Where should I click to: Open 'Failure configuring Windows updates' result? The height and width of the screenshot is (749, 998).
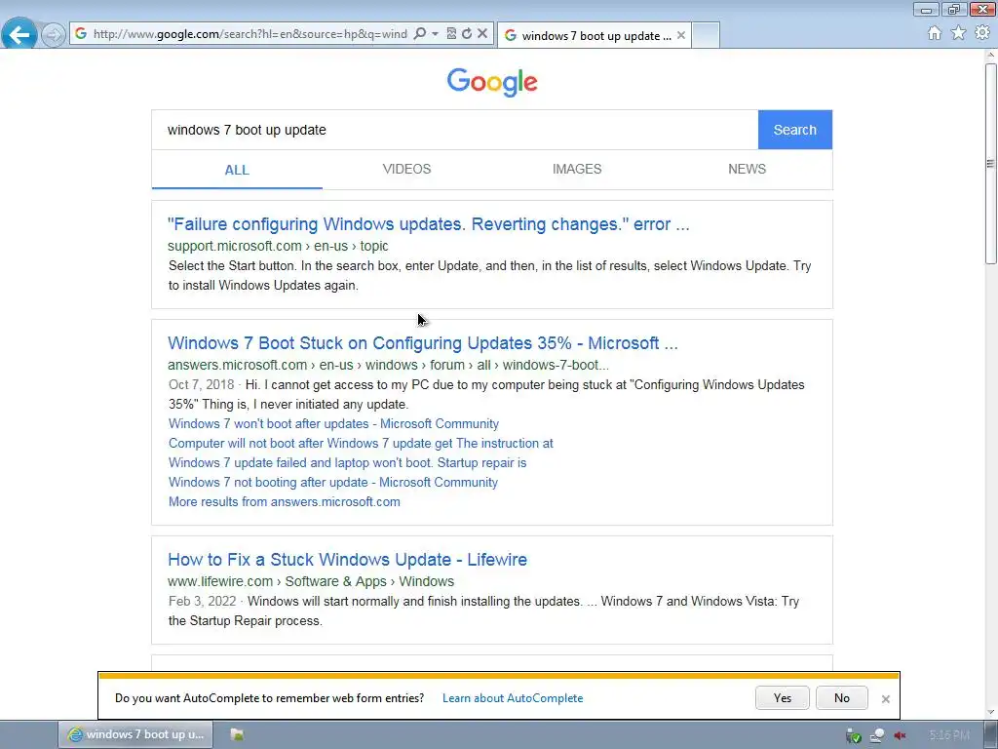click(429, 224)
